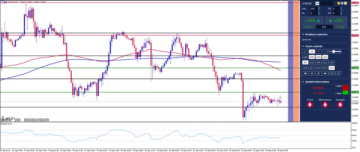Click the (aucun) open positions entry

click(x=307, y=40)
